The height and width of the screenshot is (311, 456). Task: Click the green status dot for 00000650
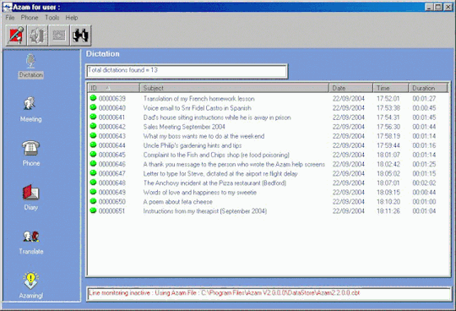tap(93, 201)
